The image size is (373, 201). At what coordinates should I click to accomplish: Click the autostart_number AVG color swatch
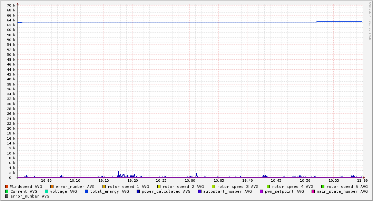(200, 191)
